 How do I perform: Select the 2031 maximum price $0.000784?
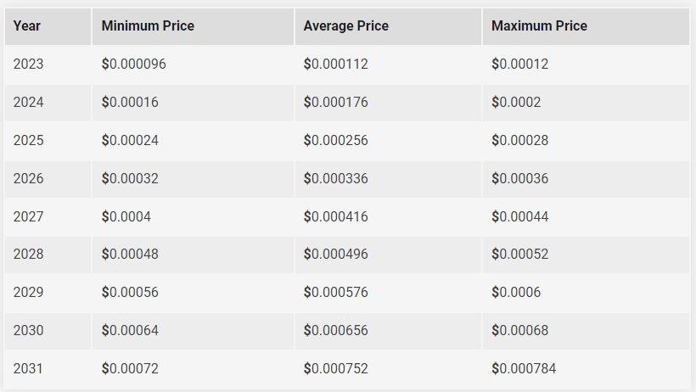point(524,368)
